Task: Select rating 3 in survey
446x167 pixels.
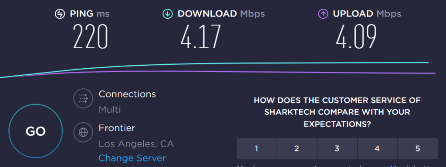Action: (x=337, y=149)
